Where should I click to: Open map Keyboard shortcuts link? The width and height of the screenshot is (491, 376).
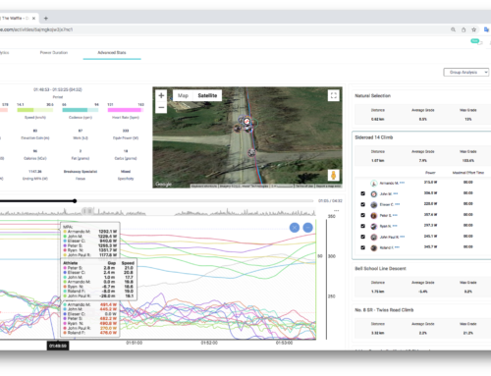point(204,186)
